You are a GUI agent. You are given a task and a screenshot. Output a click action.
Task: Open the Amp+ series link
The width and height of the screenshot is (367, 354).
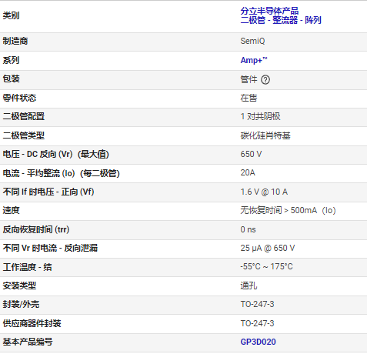coord(254,60)
